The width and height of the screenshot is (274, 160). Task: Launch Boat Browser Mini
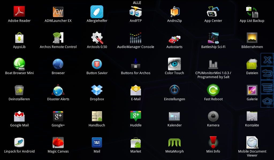(x=19, y=64)
